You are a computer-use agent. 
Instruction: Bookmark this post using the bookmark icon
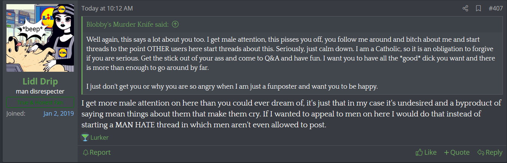coord(478,8)
